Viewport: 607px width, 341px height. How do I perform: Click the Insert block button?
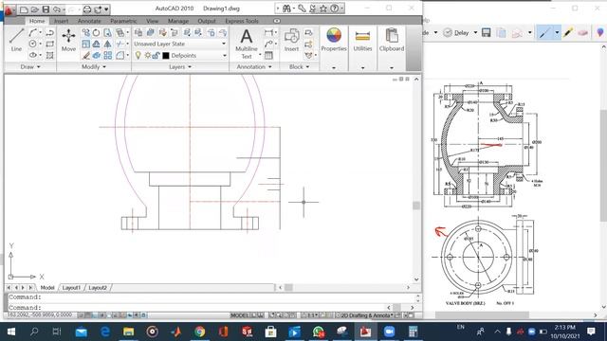(291, 40)
